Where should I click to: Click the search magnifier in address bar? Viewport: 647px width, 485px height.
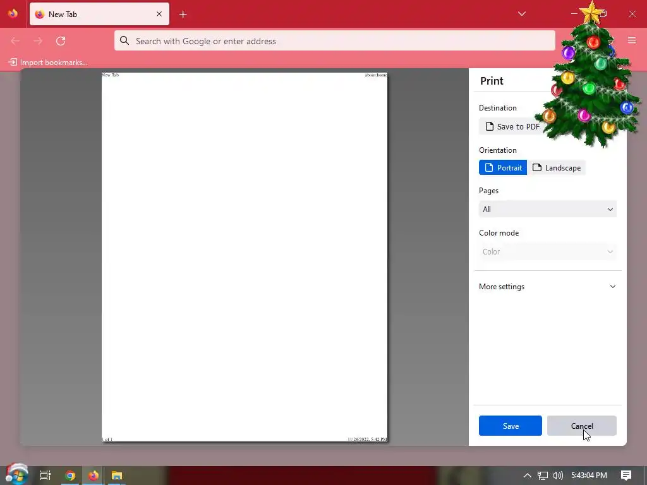124,40
